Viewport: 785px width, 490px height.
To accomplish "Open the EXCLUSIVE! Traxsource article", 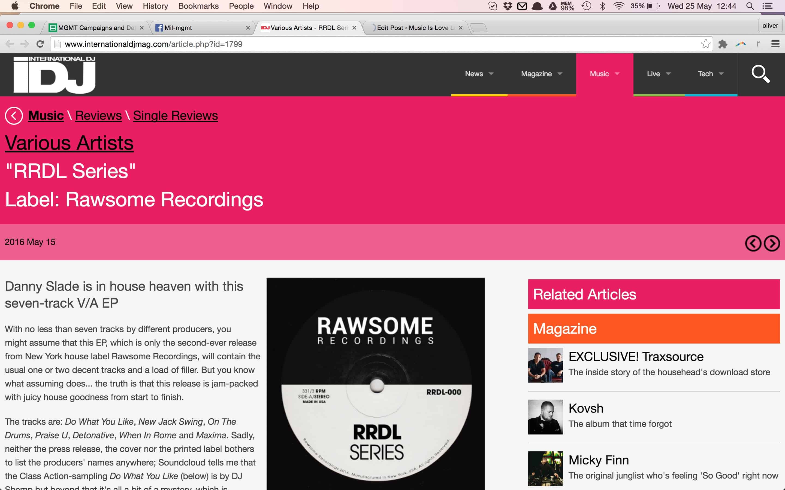I will click(636, 357).
